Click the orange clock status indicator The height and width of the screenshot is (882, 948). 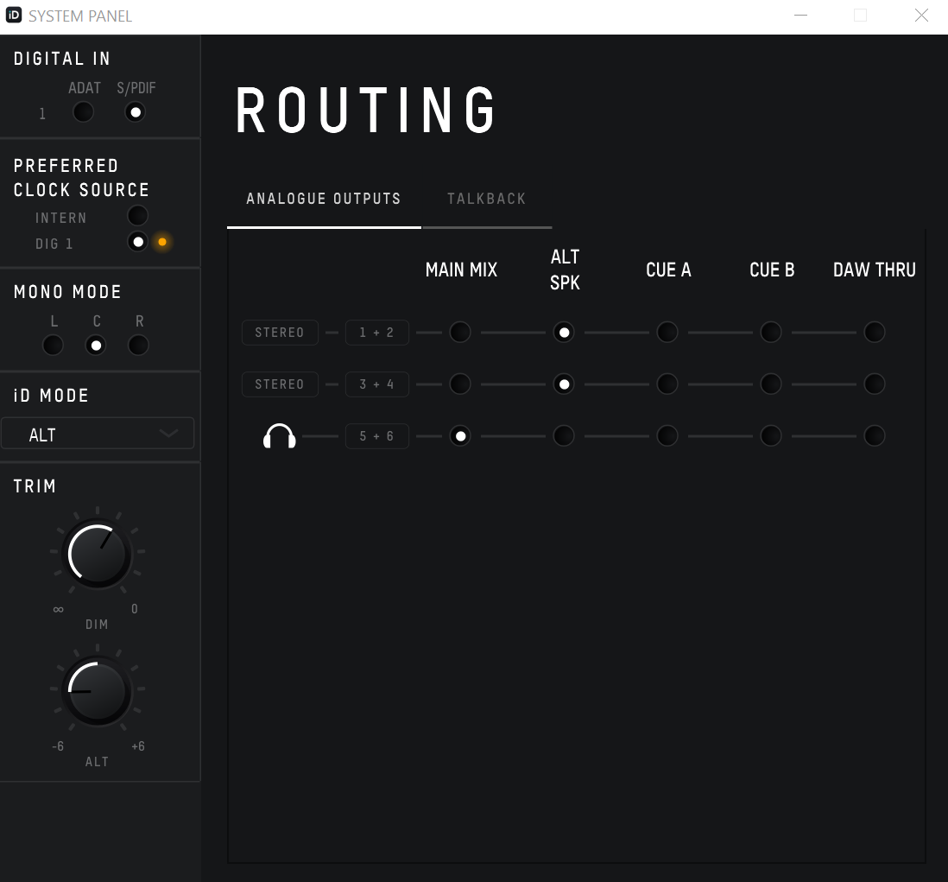click(162, 242)
